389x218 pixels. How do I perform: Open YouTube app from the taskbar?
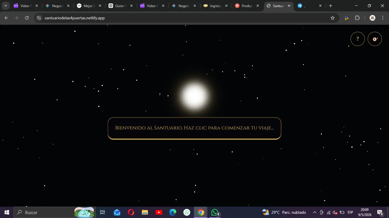pos(159,212)
